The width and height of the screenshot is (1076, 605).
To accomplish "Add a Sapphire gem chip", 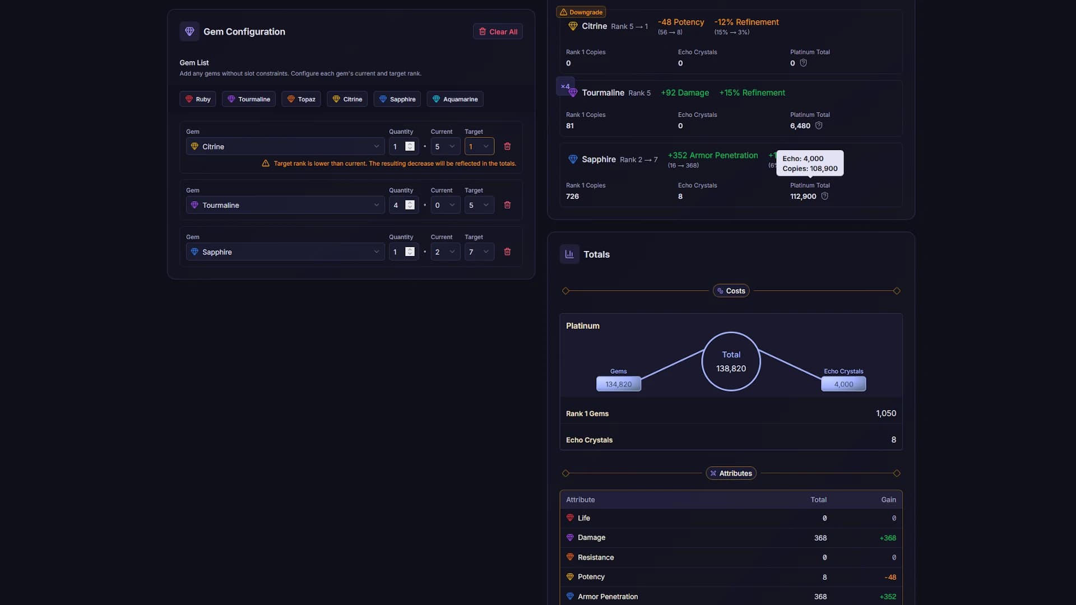I will (397, 99).
